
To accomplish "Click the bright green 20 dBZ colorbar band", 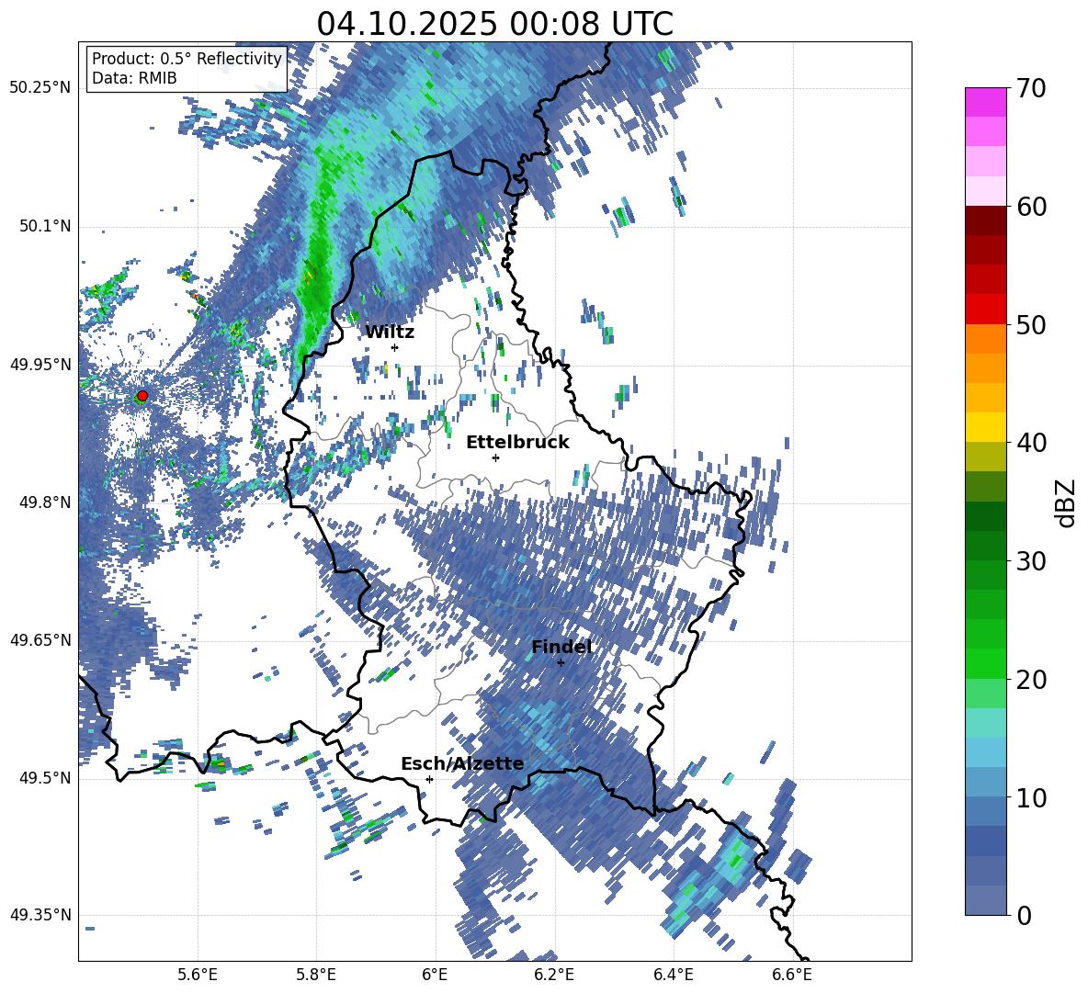I will click(985, 663).
